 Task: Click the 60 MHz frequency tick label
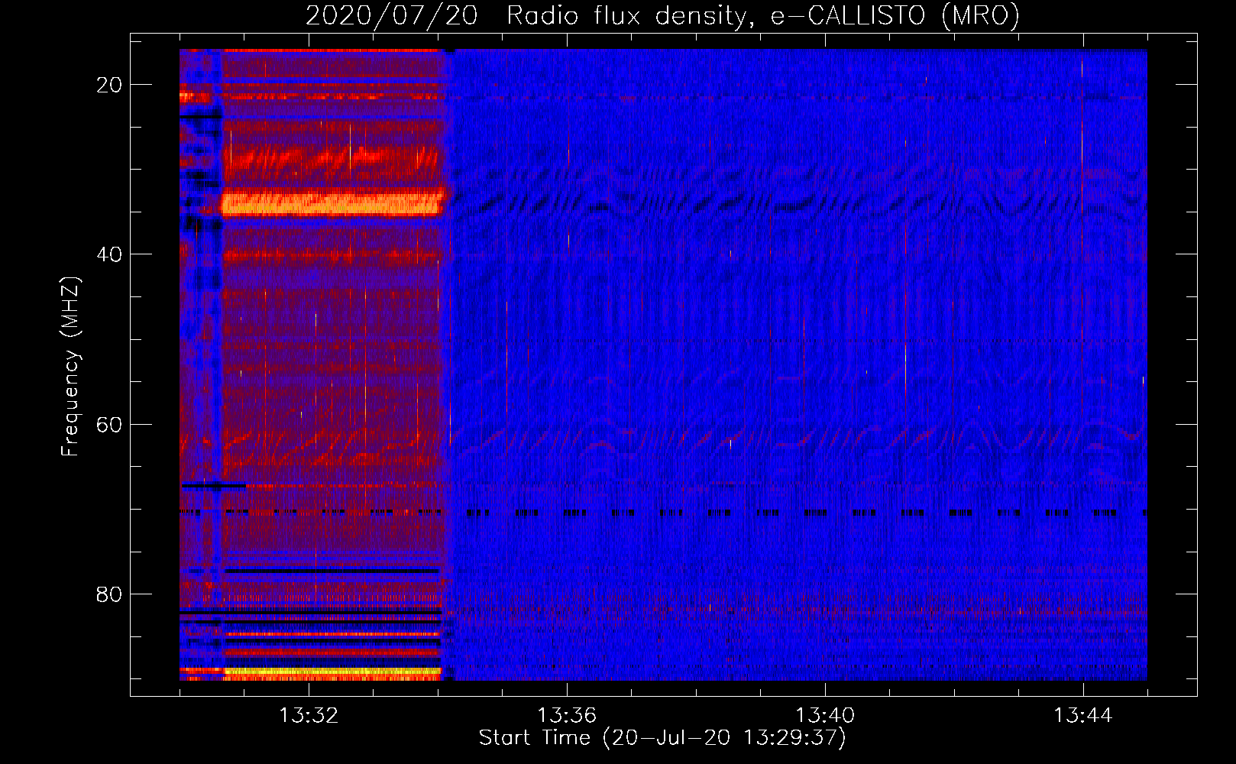click(109, 424)
